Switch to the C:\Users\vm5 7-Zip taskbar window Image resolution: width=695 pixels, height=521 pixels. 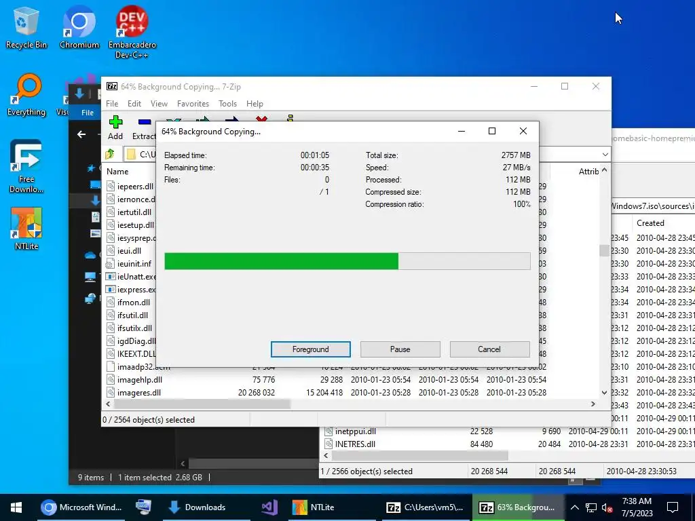425,507
